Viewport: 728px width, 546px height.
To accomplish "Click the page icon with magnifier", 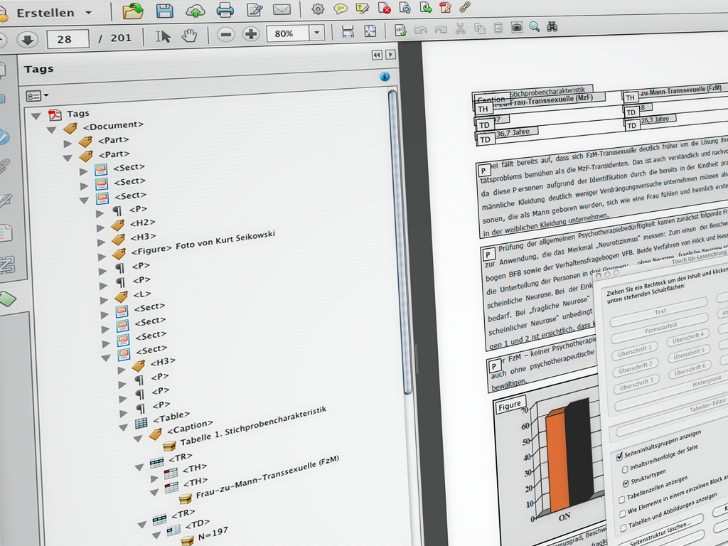I will point(405,7).
